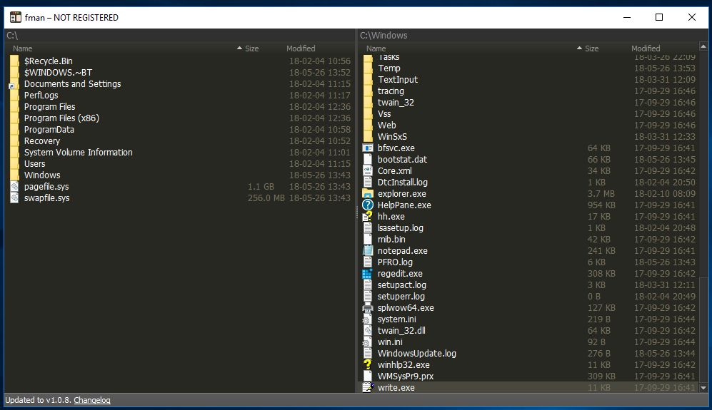Screen dimensions: 712x410
Task: Sort left pane by Size column
Action: (x=251, y=48)
